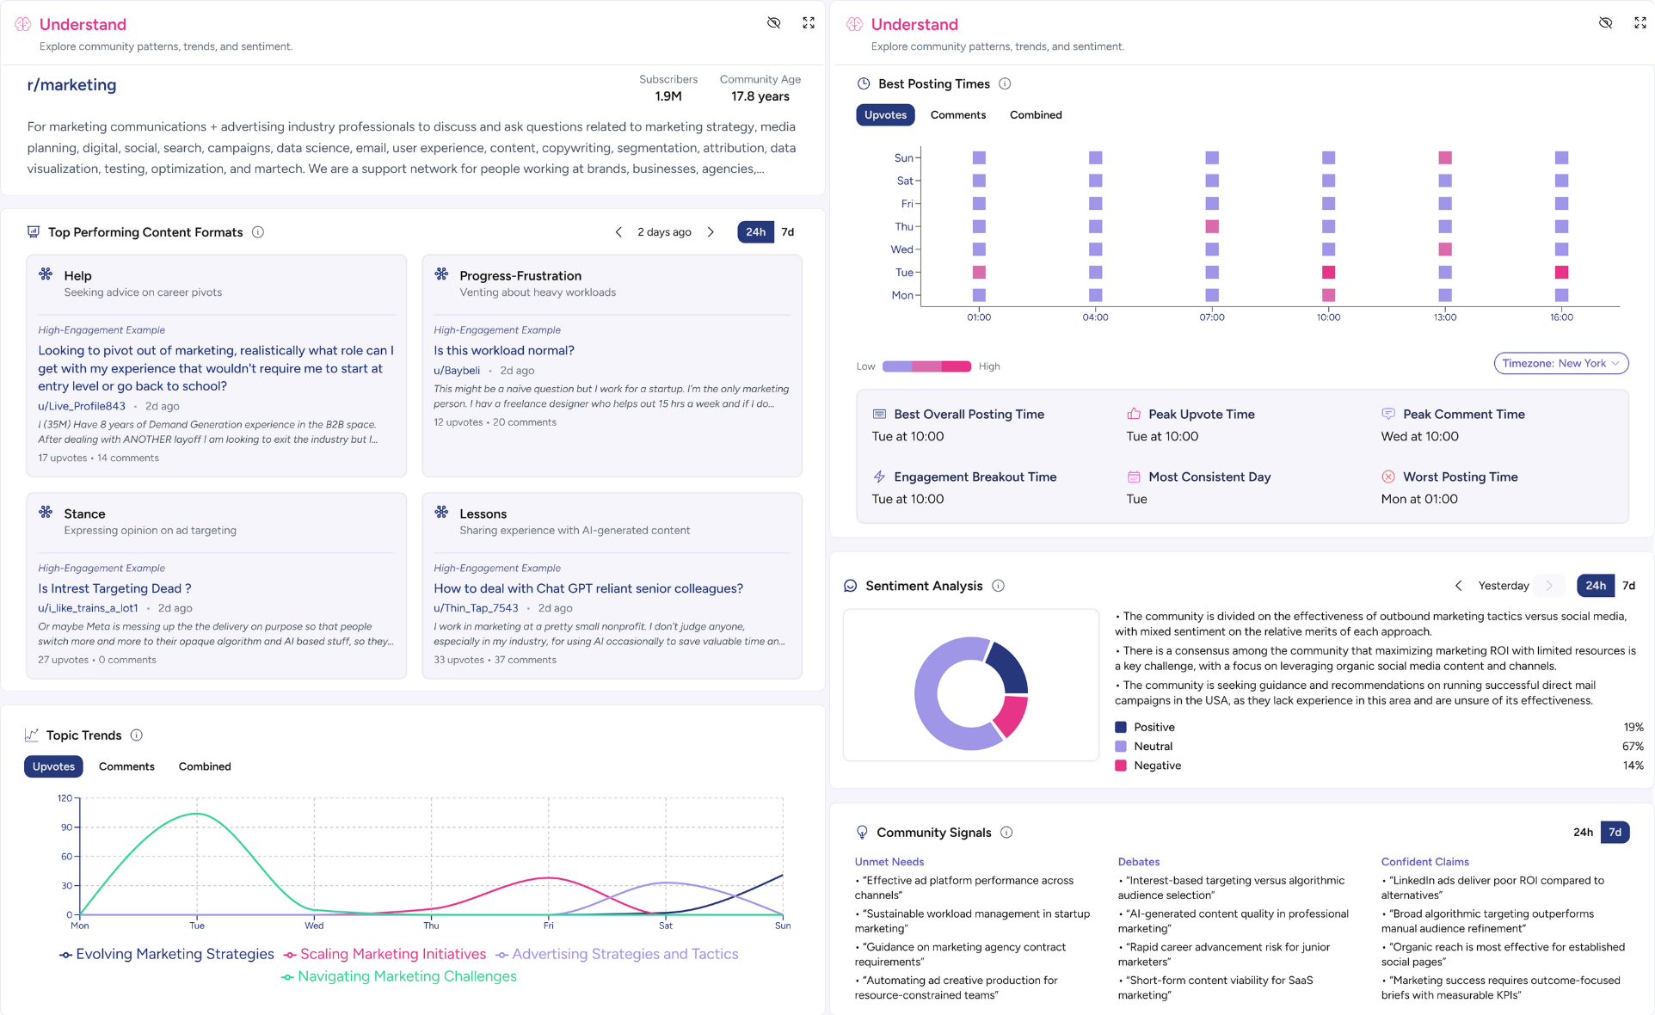Screen dimensions: 1655x1015
Task: Click the Topic Trends info icon
Action: [137, 735]
